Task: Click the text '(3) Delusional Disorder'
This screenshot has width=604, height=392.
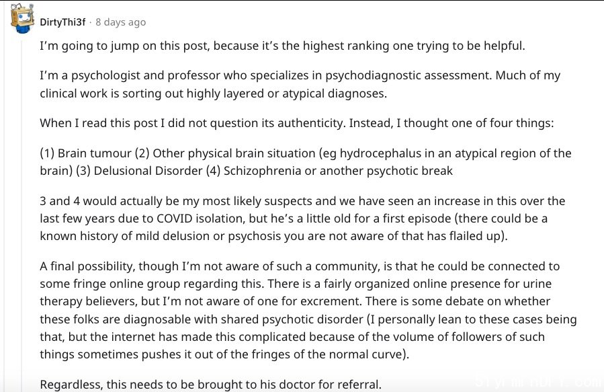Action: tap(139, 170)
